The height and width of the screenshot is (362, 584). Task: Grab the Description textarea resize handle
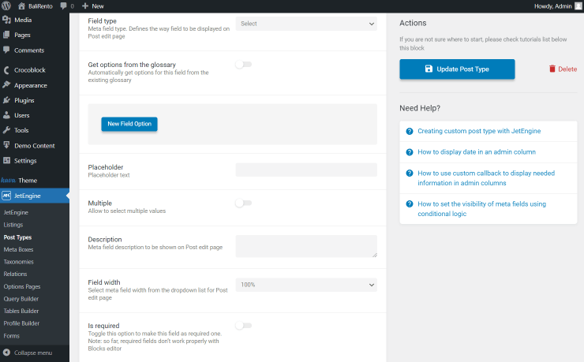point(375,255)
